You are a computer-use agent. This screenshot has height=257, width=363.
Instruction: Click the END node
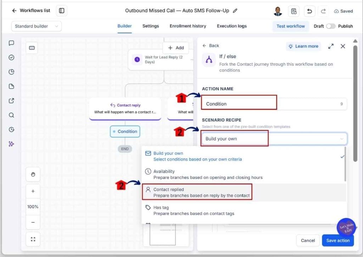(x=125, y=149)
